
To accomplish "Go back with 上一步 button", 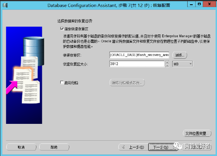I will (x=133, y=147).
